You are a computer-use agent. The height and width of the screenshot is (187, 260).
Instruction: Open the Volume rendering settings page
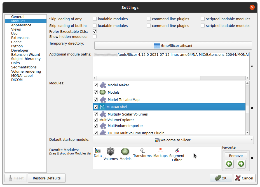[26, 71]
